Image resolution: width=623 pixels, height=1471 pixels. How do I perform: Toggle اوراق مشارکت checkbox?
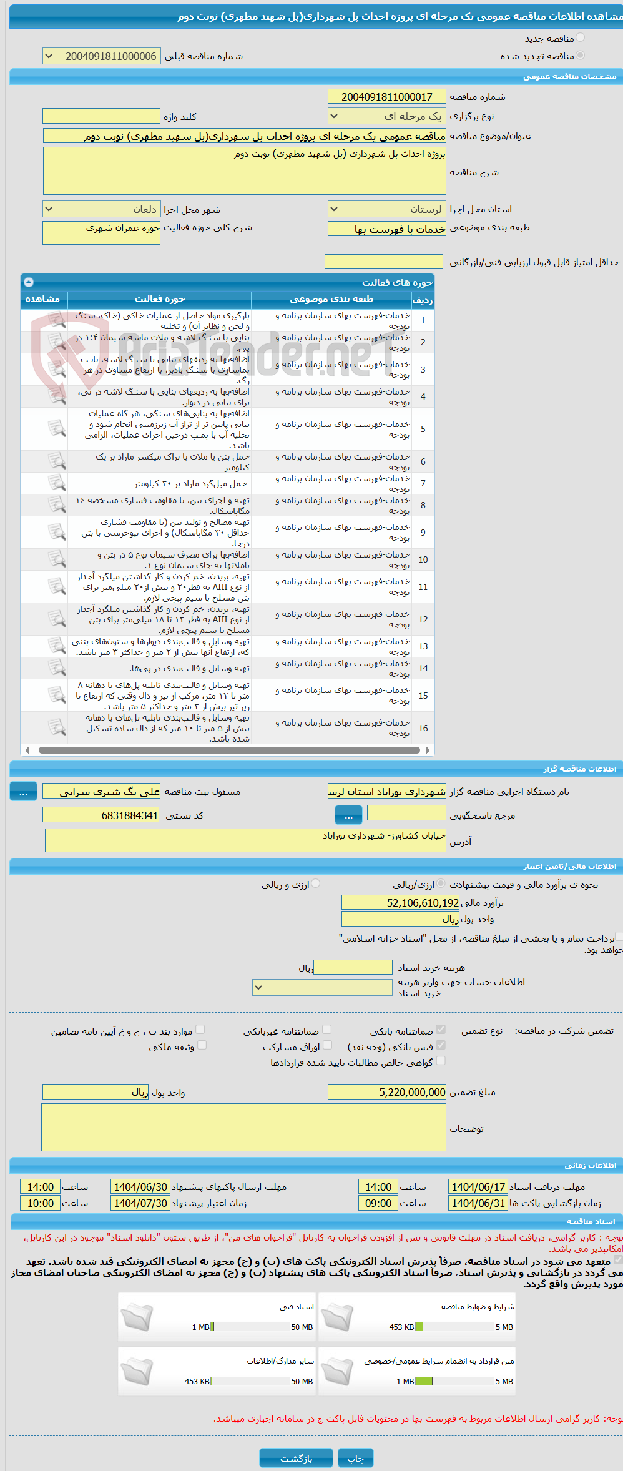pyautogui.click(x=327, y=1045)
